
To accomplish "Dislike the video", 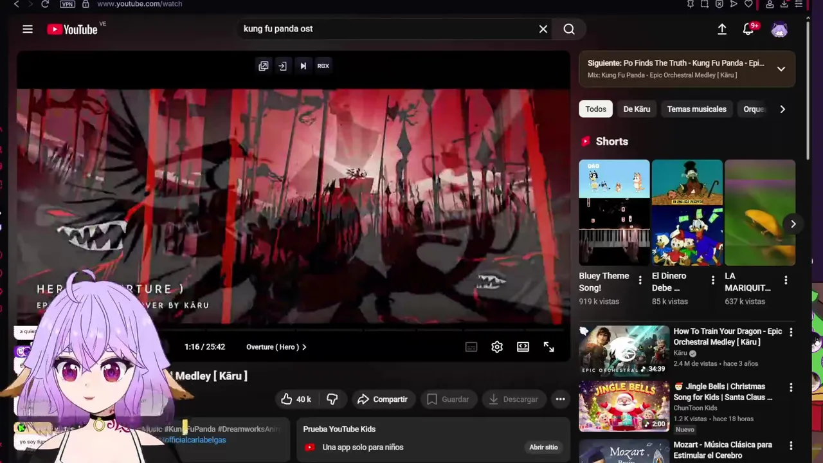I will [332, 399].
